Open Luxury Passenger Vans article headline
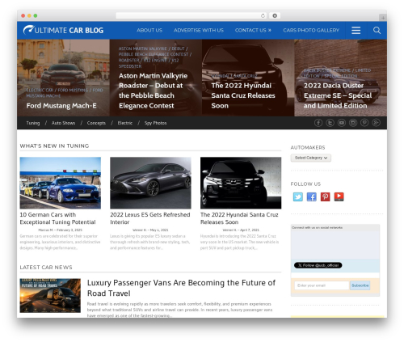The height and width of the screenshot is (342, 404). [x=181, y=288]
